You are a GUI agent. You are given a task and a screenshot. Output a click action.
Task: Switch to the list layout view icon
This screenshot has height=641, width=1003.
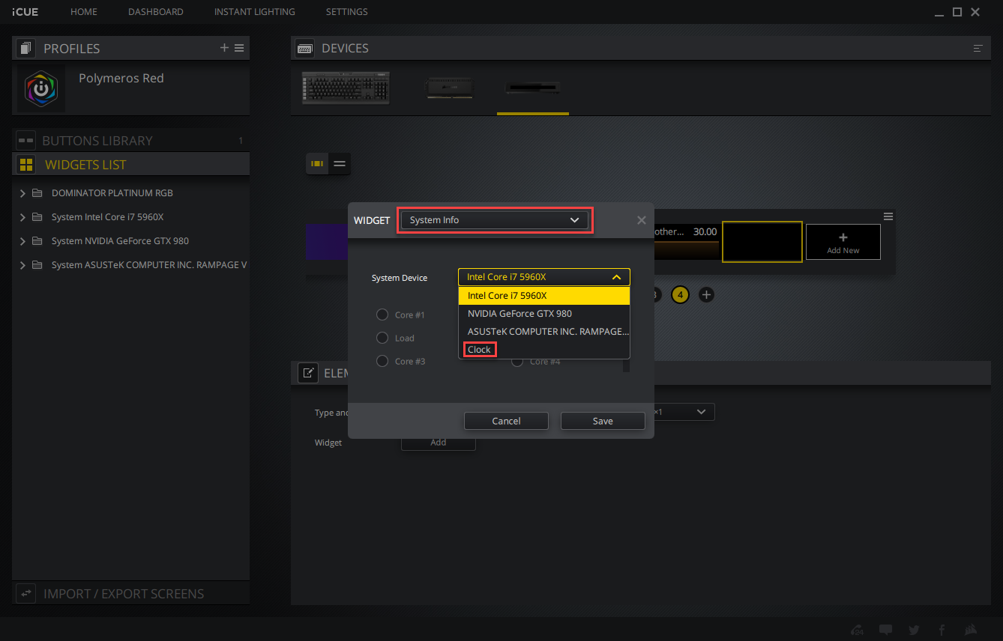click(x=340, y=163)
